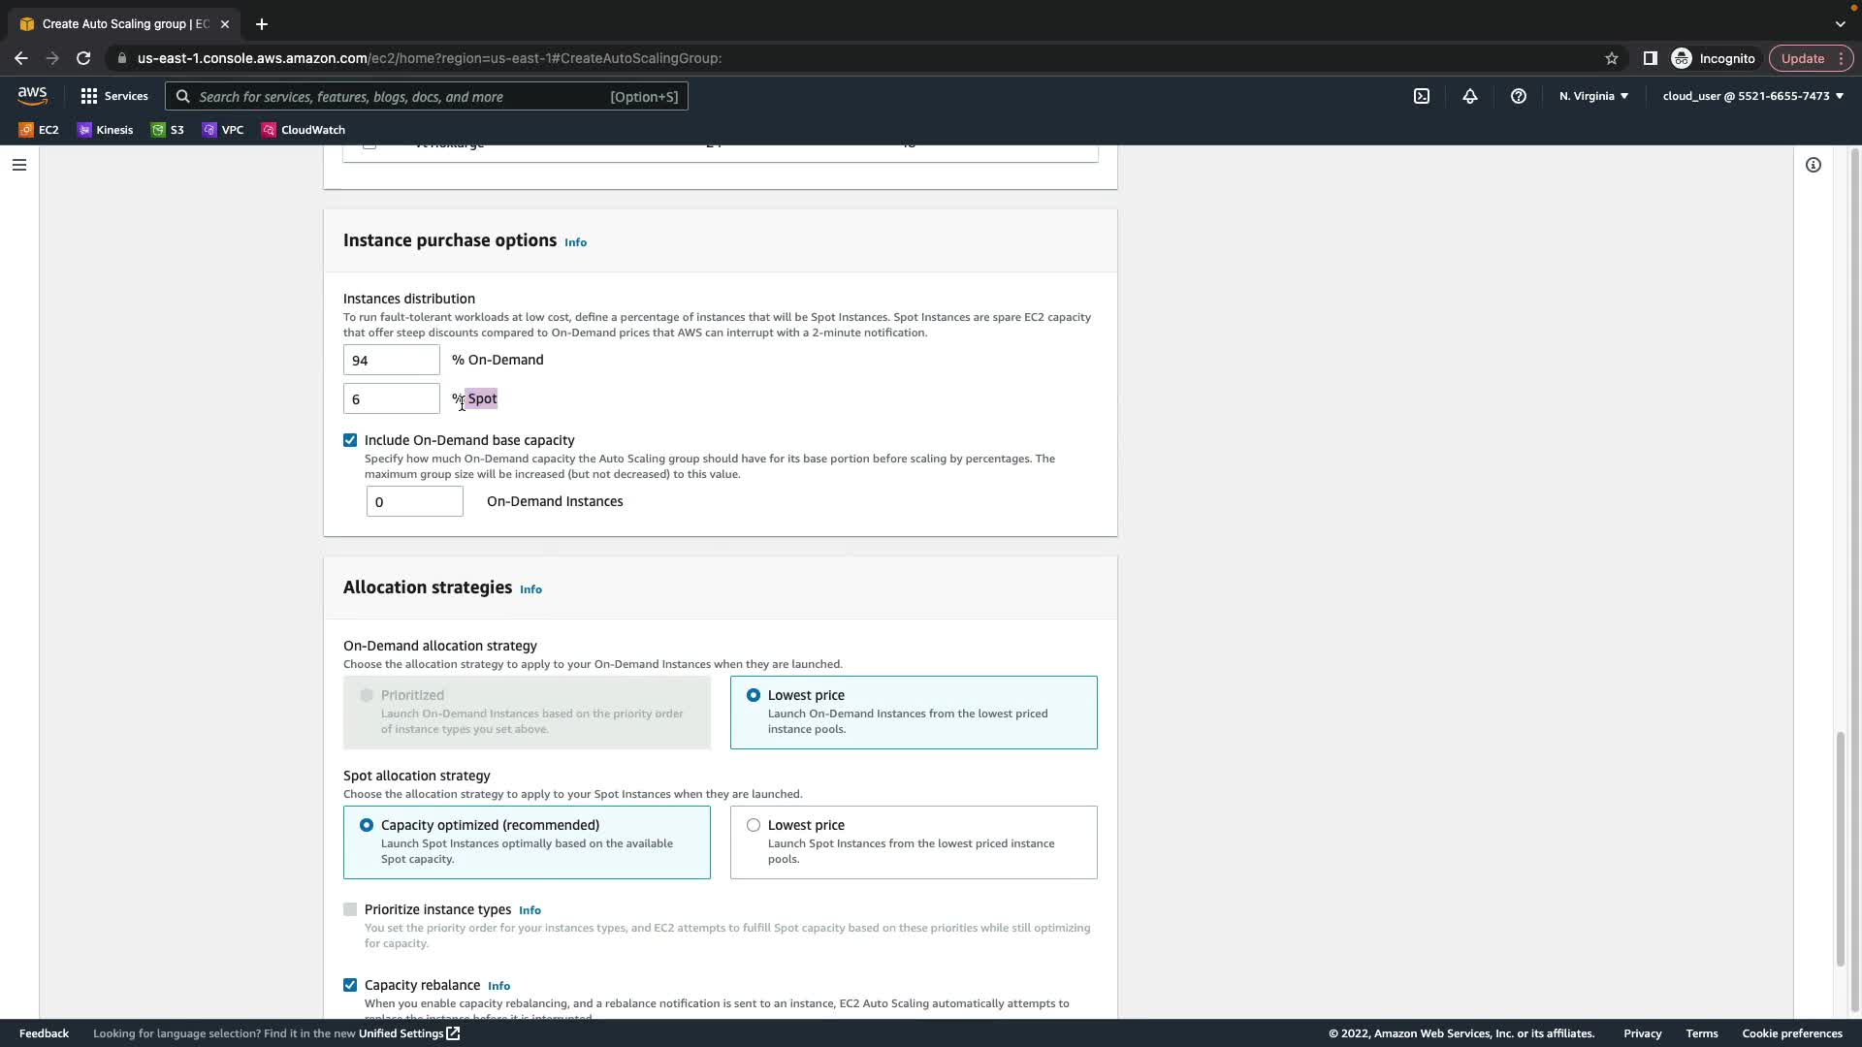Open the CloudShell terminal icon

pos(1422,96)
